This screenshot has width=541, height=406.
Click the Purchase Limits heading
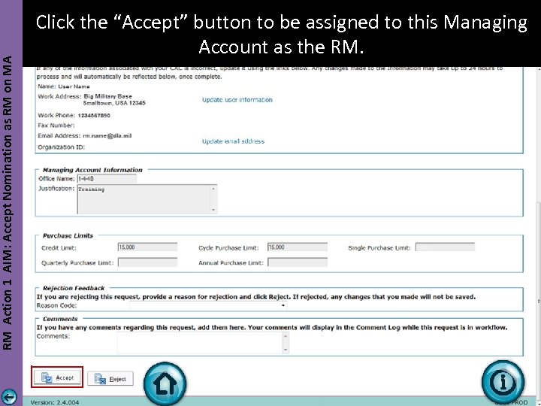68,236
